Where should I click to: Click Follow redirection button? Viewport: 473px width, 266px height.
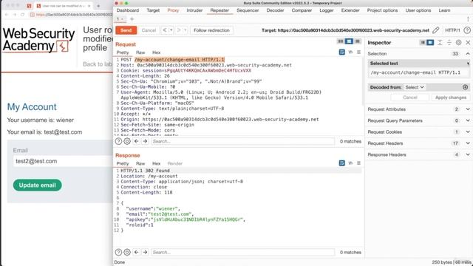[211, 30]
